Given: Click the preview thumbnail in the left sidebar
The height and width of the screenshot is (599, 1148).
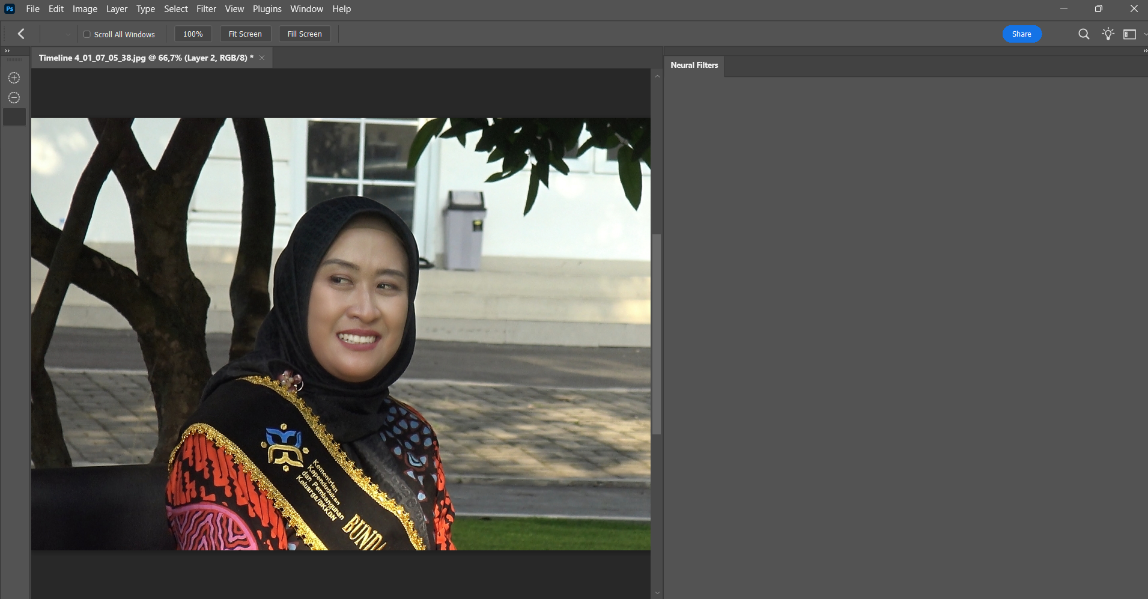Looking at the screenshot, I should (14, 117).
